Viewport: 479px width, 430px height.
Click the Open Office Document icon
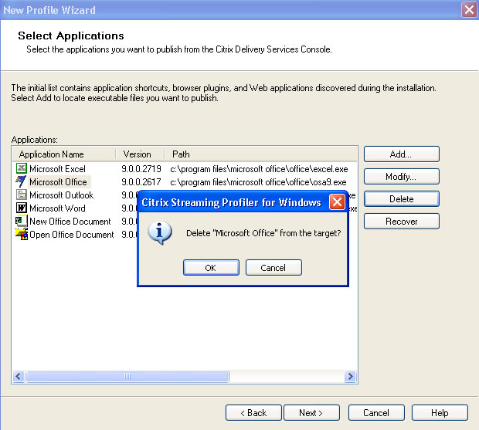(x=22, y=234)
